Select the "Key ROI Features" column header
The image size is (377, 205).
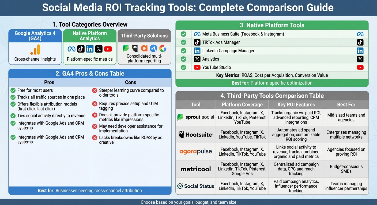coord(296,105)
